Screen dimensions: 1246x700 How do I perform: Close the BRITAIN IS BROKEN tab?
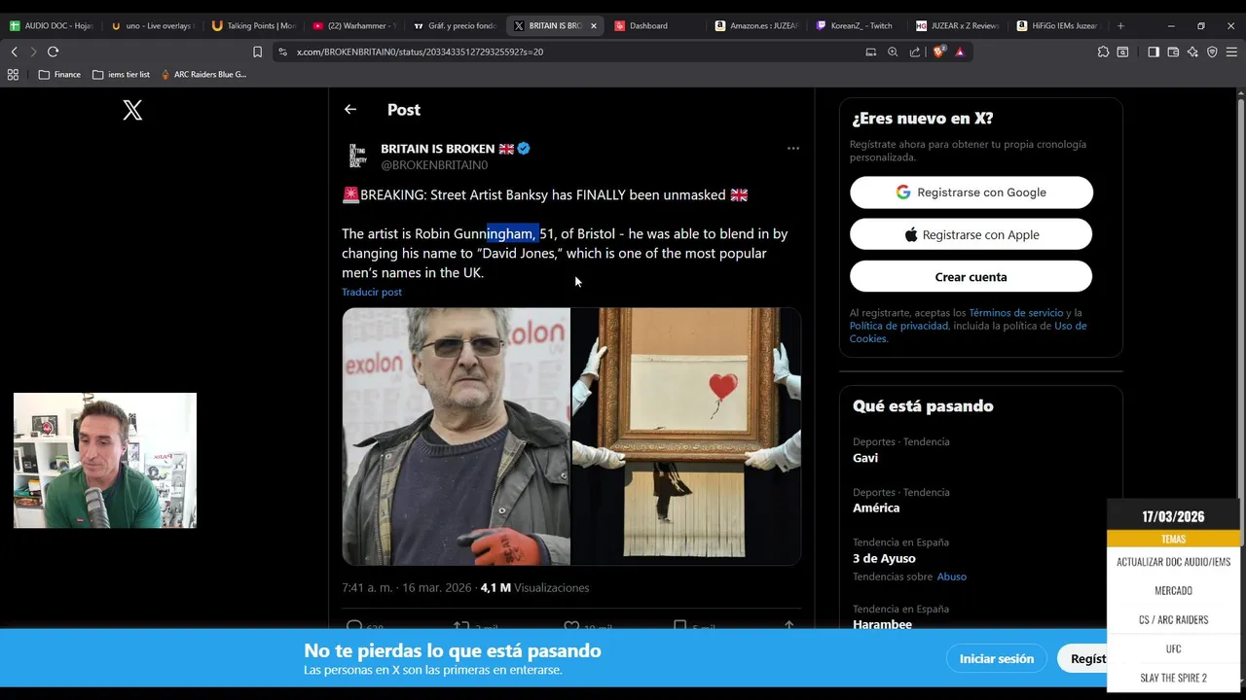click(593, 25)
